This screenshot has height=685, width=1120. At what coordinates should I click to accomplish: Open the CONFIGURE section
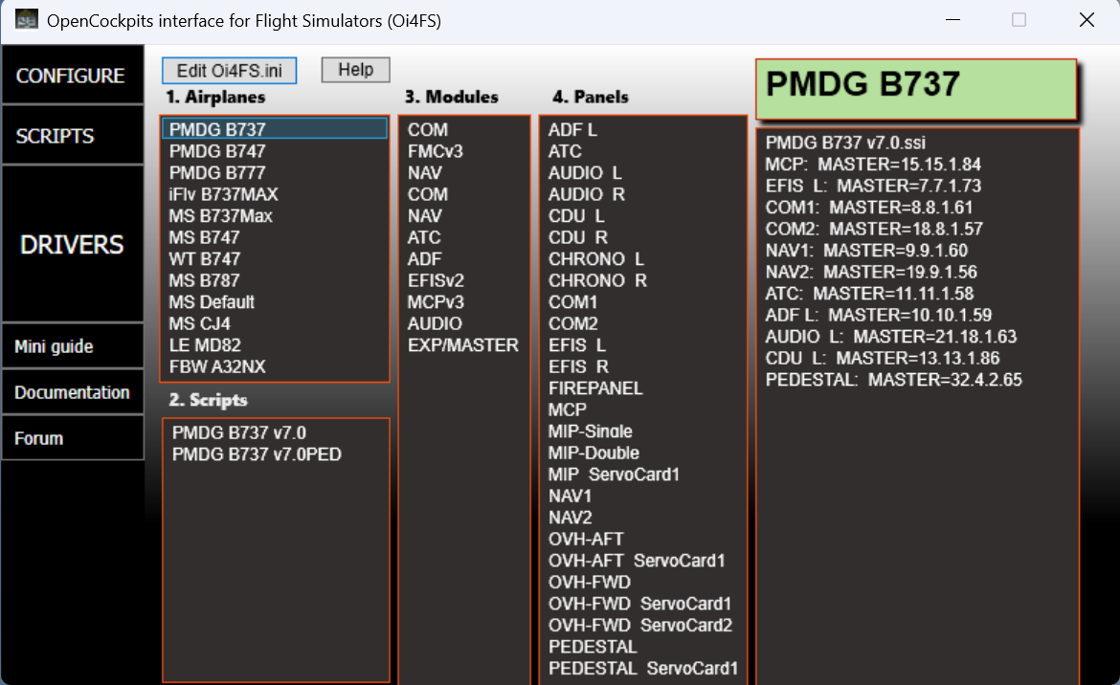pyautogui.click(x=72, y=75)
